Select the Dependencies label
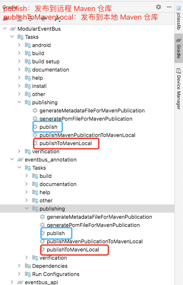Viewport: 183px width, 285px height. [x=50, y=266]
